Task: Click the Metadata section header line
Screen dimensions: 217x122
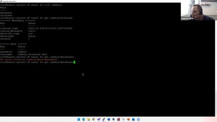Action: (18, 21)
